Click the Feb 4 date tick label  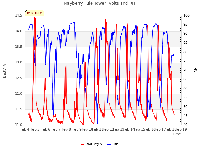tap(25, 129)
